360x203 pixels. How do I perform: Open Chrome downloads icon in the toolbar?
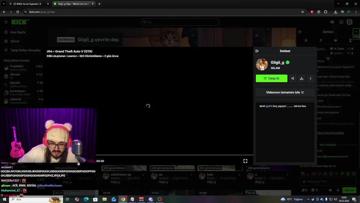[336, 12]
